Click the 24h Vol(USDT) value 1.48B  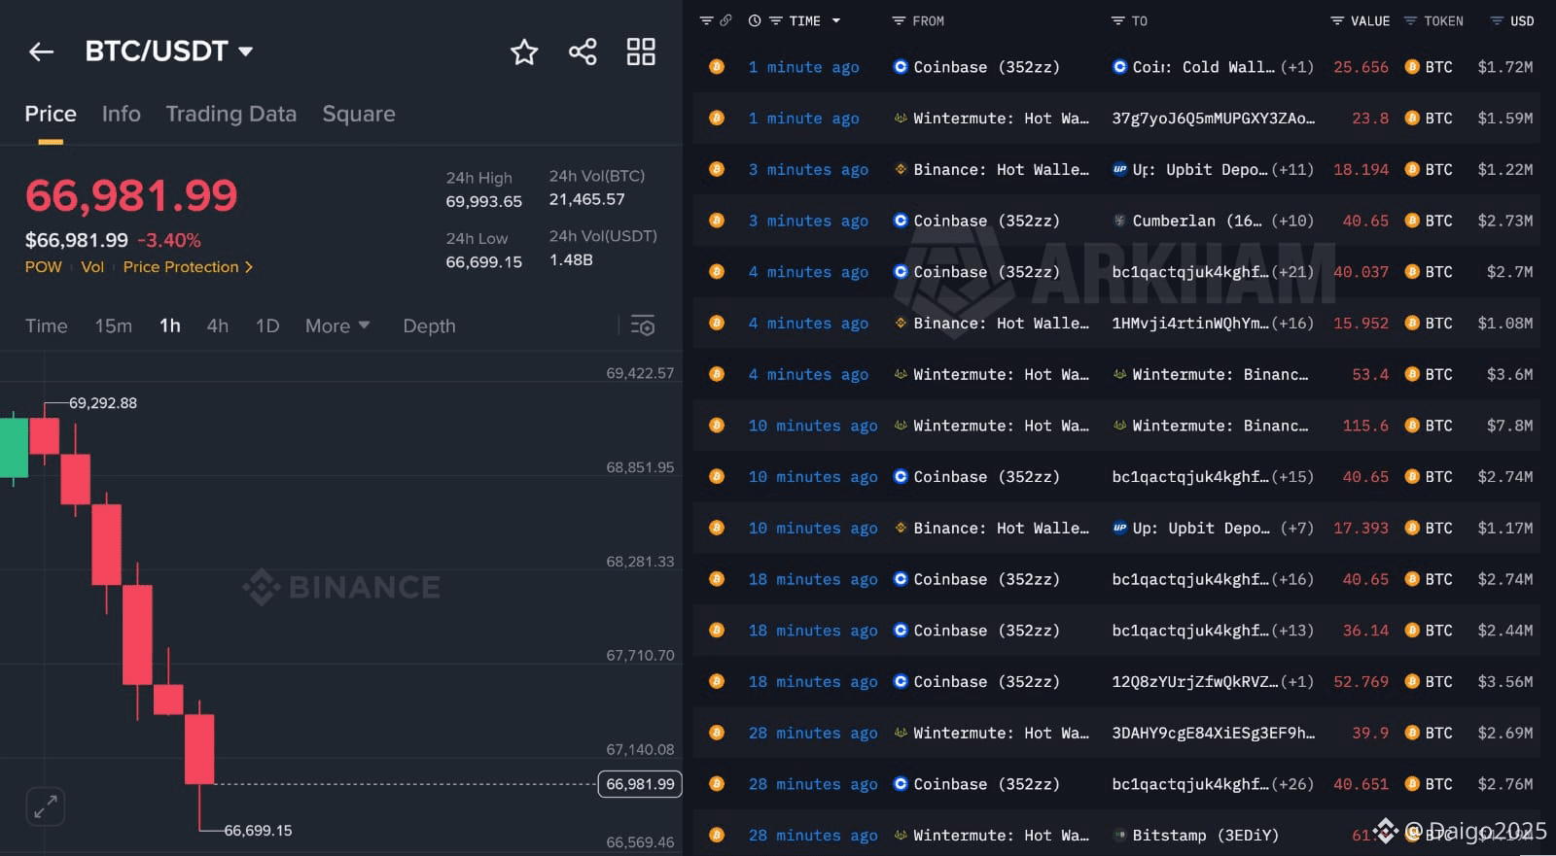coord(571,259)
